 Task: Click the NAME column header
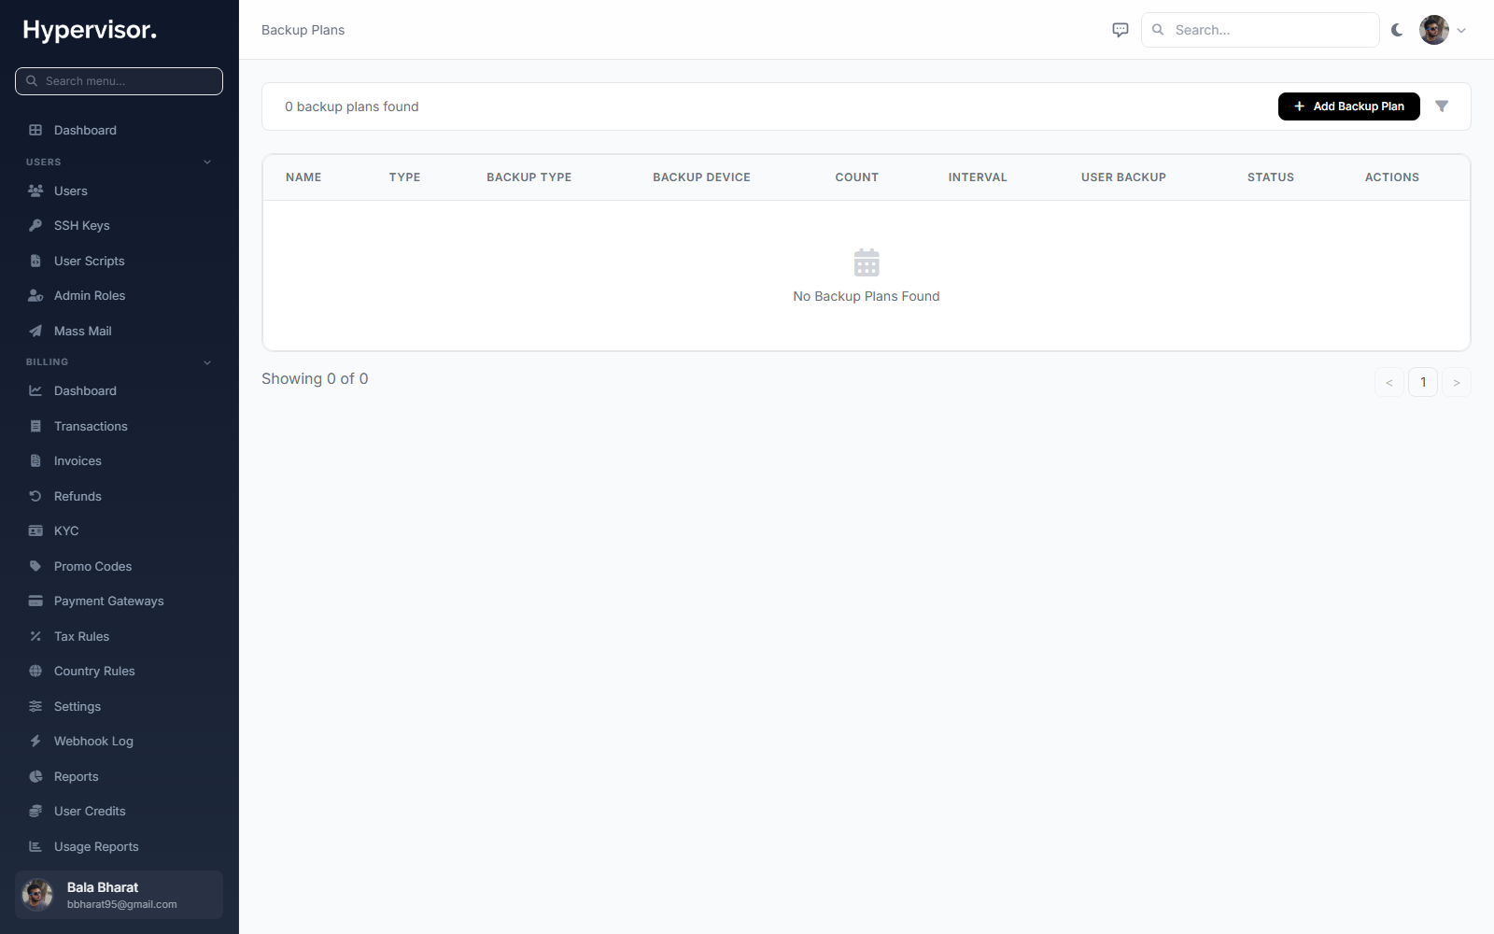tap(303, 177)
